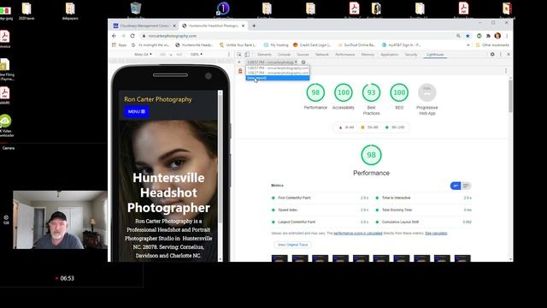Image resolution: width=547 pixels, height=308 pixels.
Task: Click the First Contentful Paint metric row
Action: pos(321,198)
